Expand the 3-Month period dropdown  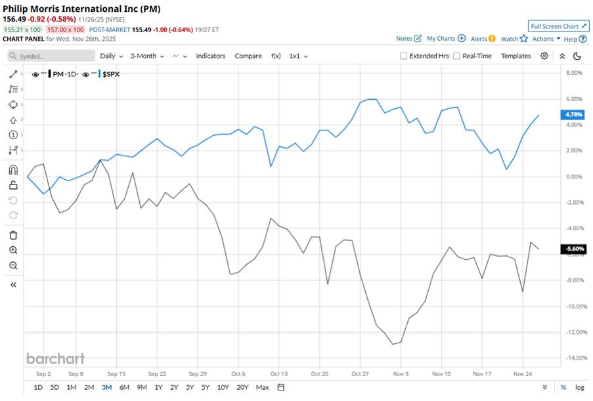point(146,56)
